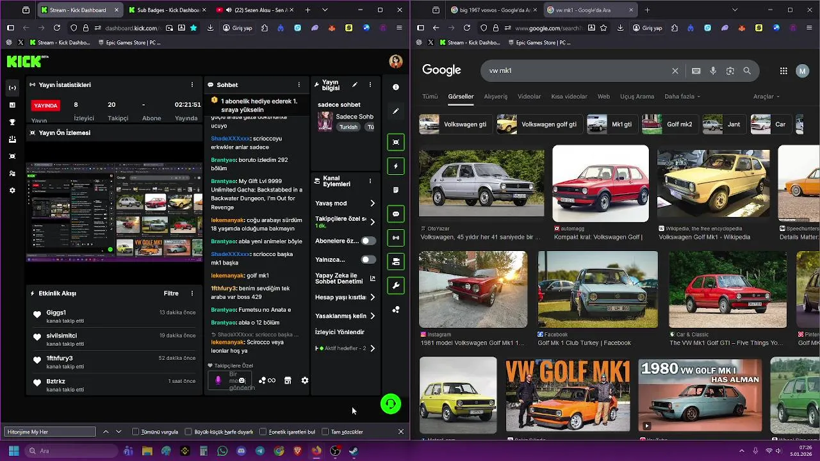
Task: Open Yapay Zeka ile Sohbet Denetimi link
Action: pyautogui.click(x=345, y=279)
